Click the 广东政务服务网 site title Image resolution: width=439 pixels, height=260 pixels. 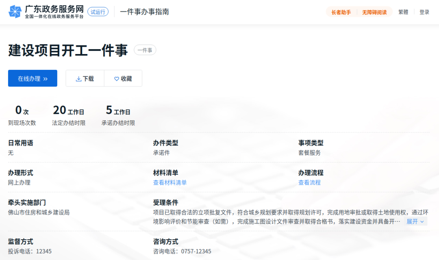coord(54,9)
